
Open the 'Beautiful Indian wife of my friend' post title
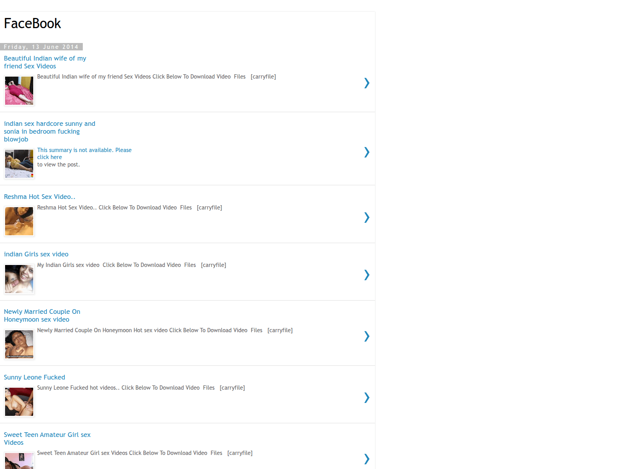[x=45, y=62]
